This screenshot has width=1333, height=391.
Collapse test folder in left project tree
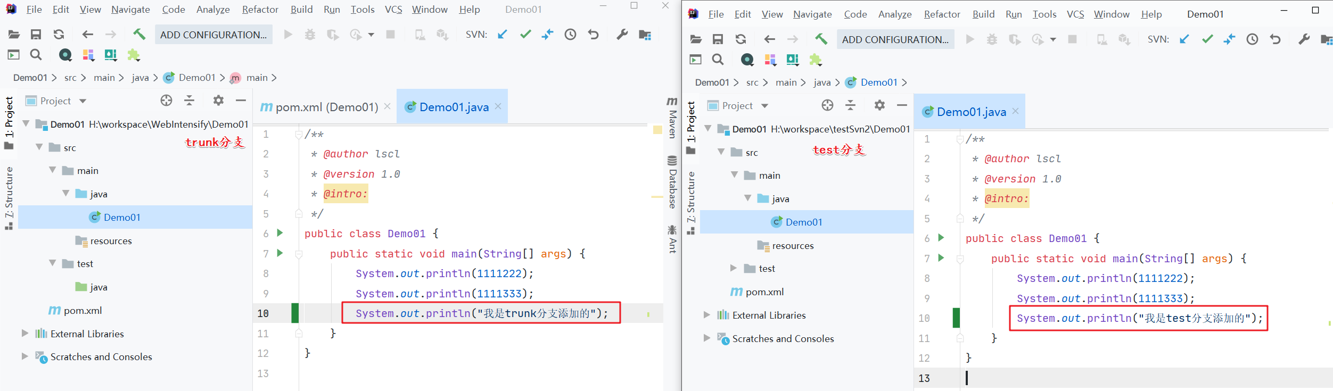coord(52,263)
